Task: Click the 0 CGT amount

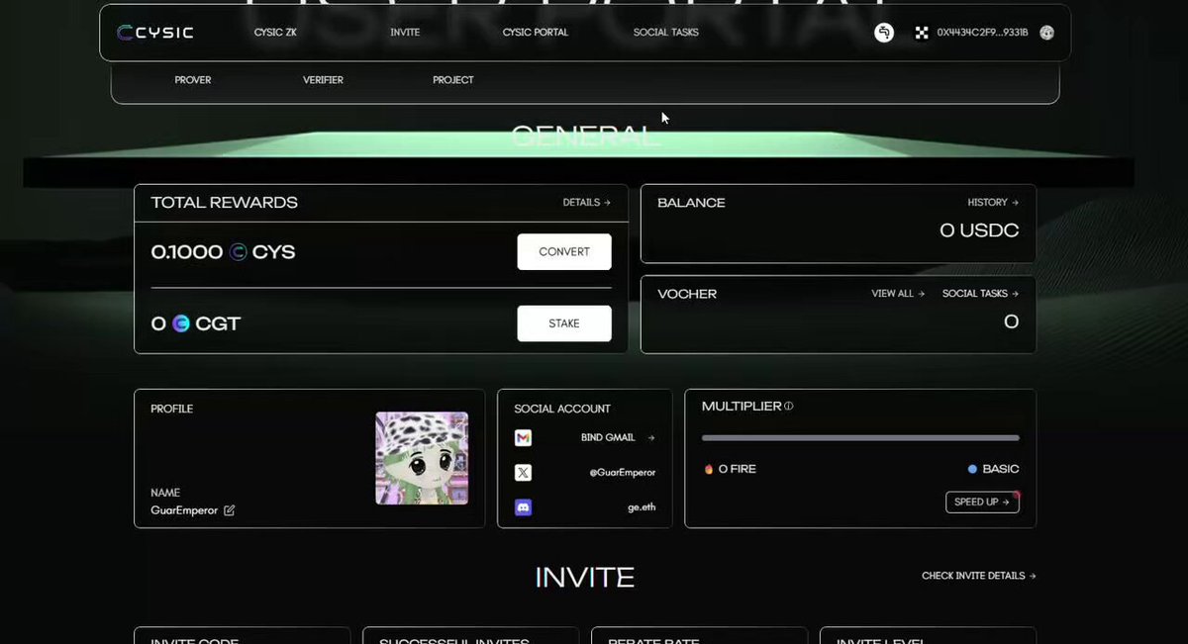Action: (195, 323)
